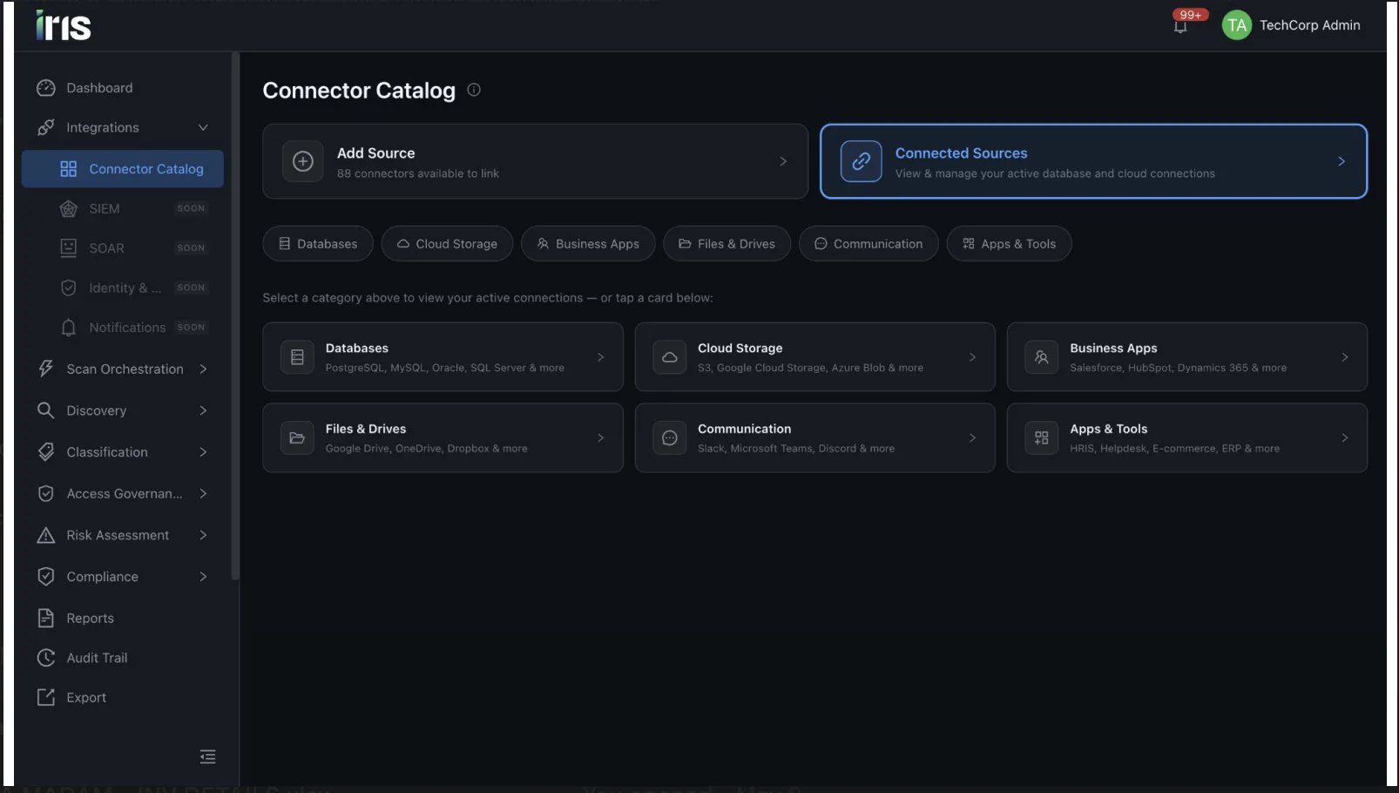This screenshot has height=793, width=1399.
Task: Click the Cloud Storage card arrow
Action: pyautogui.click(x=972, y=357)
